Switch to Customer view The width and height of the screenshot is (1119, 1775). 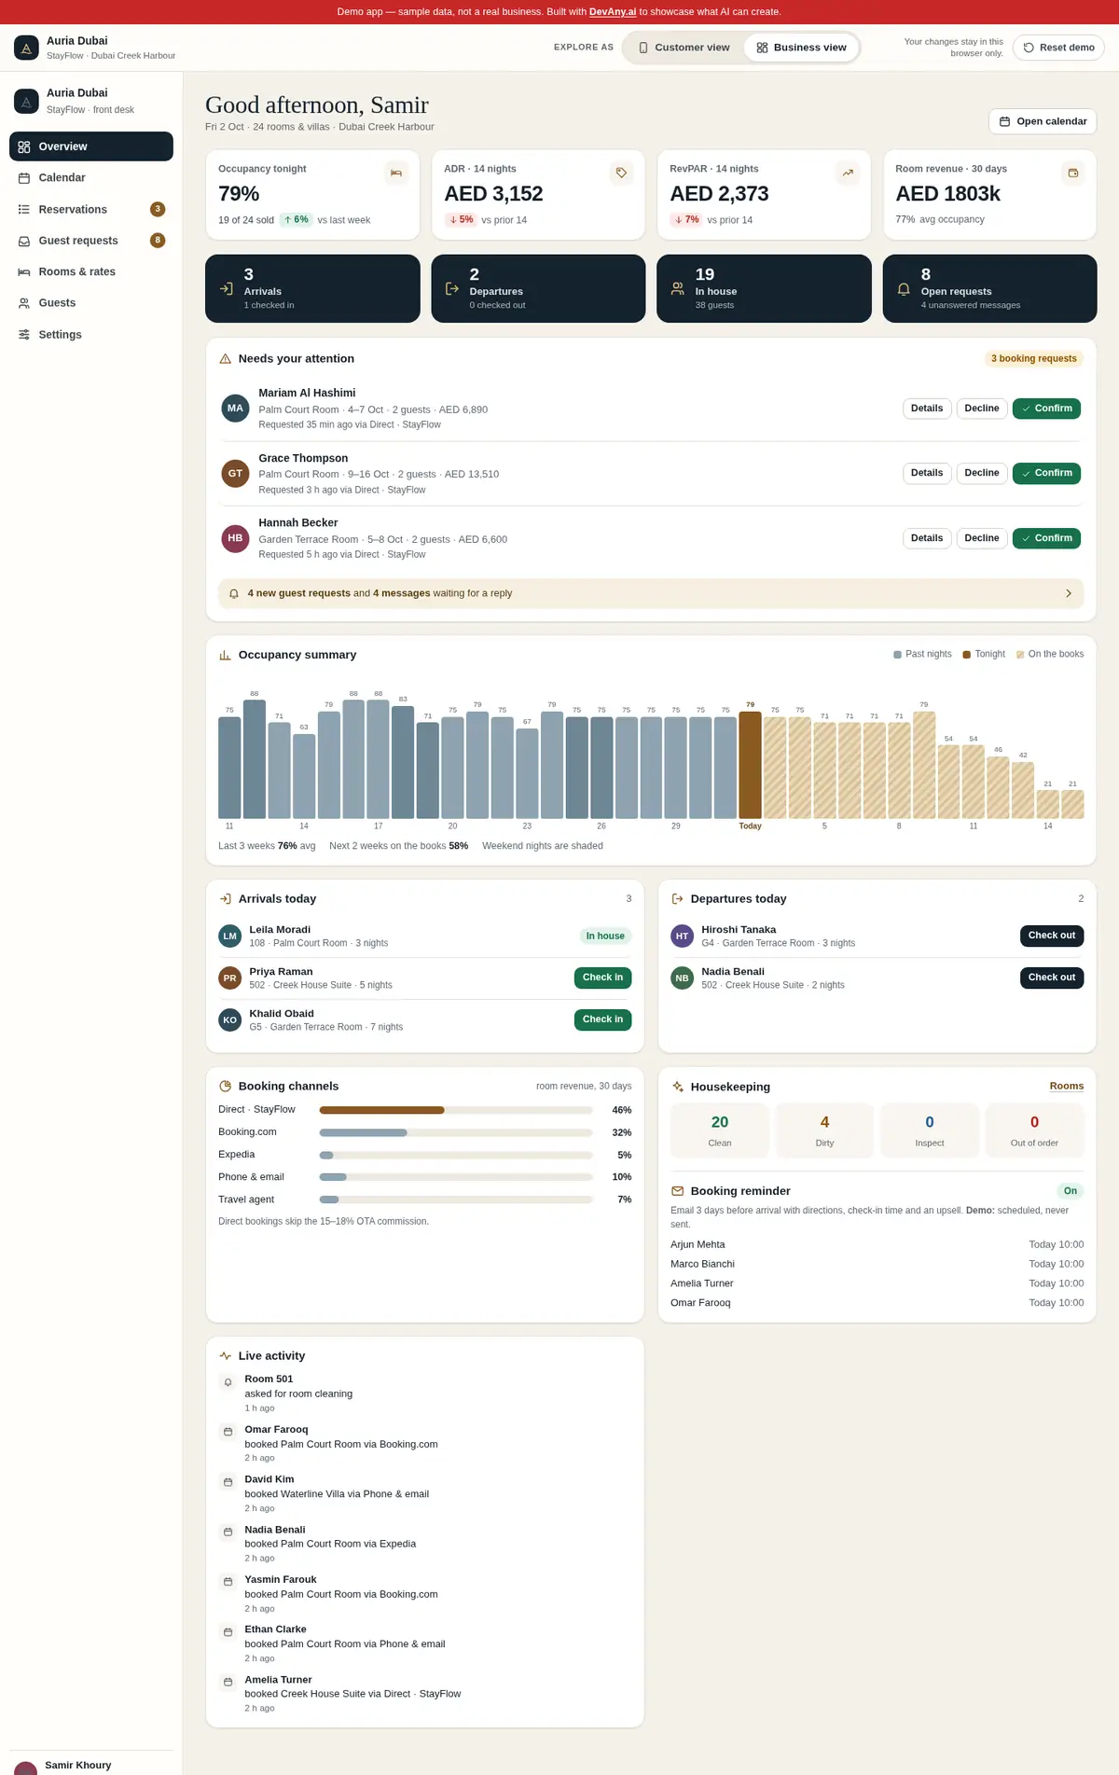(684, 48)
